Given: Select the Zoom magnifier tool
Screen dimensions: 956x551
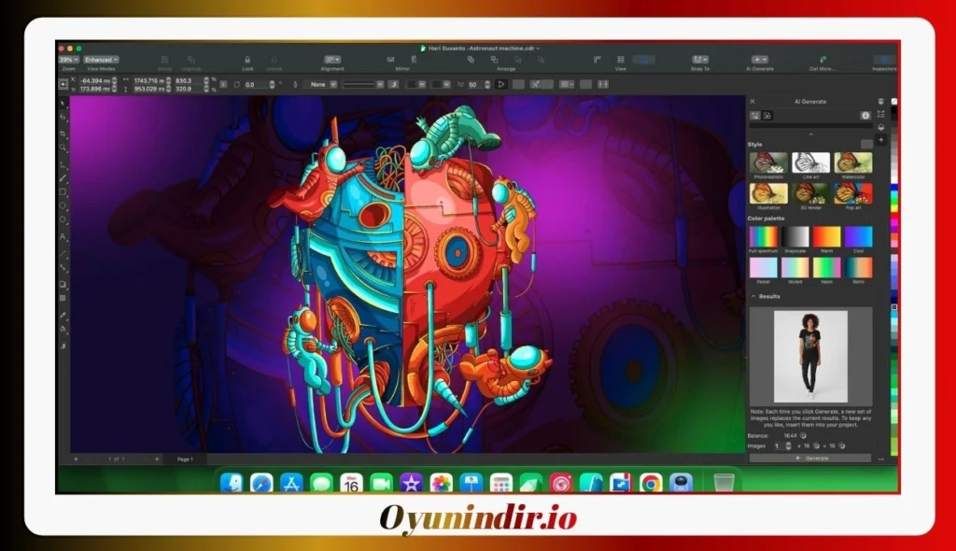Looking at the screenshot, I should tap(63, 148).
